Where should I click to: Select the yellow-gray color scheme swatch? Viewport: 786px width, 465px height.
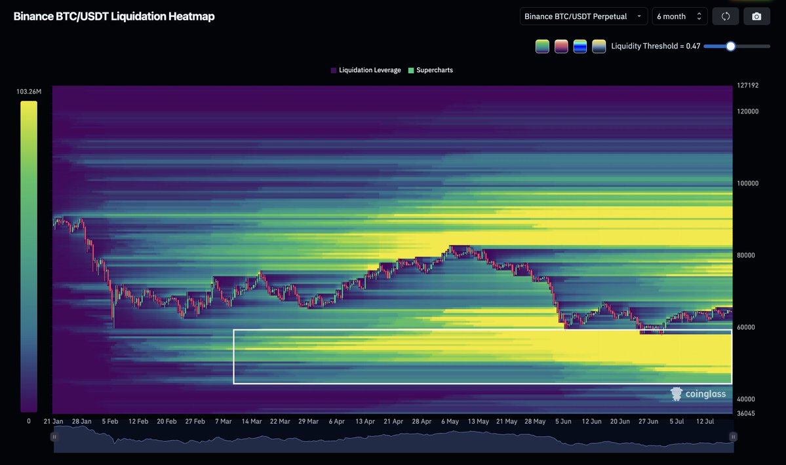click(599, 46)
